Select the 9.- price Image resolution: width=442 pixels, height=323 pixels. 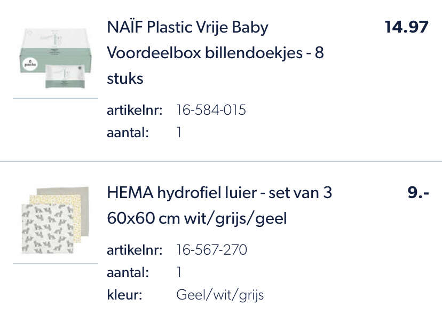(418, 193)
